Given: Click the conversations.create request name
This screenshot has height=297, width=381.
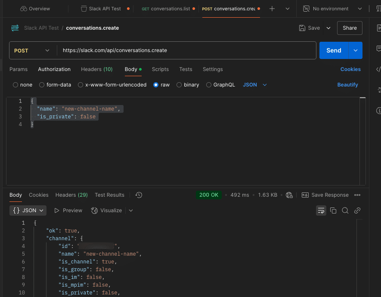Looking at the screenshot, I should click(x=92, y=28).
